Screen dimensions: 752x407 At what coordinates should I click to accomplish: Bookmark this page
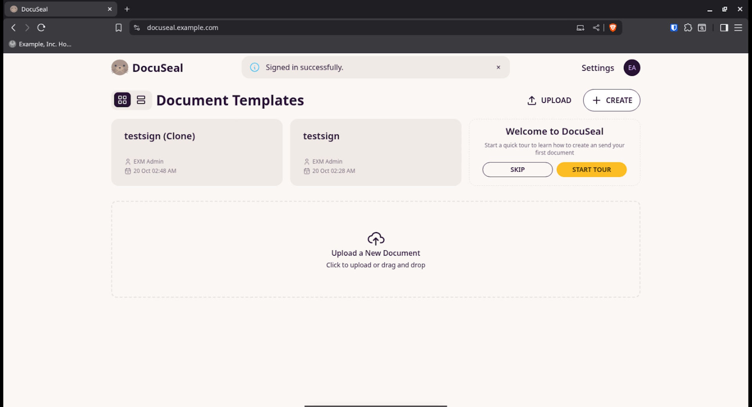118,28
